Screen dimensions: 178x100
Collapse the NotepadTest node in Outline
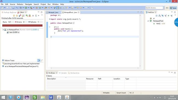(148, 21)
